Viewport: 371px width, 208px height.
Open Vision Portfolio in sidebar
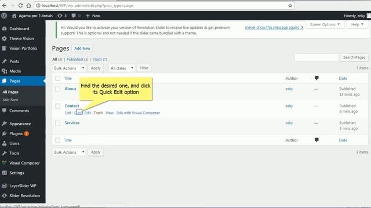click(23, 49)
